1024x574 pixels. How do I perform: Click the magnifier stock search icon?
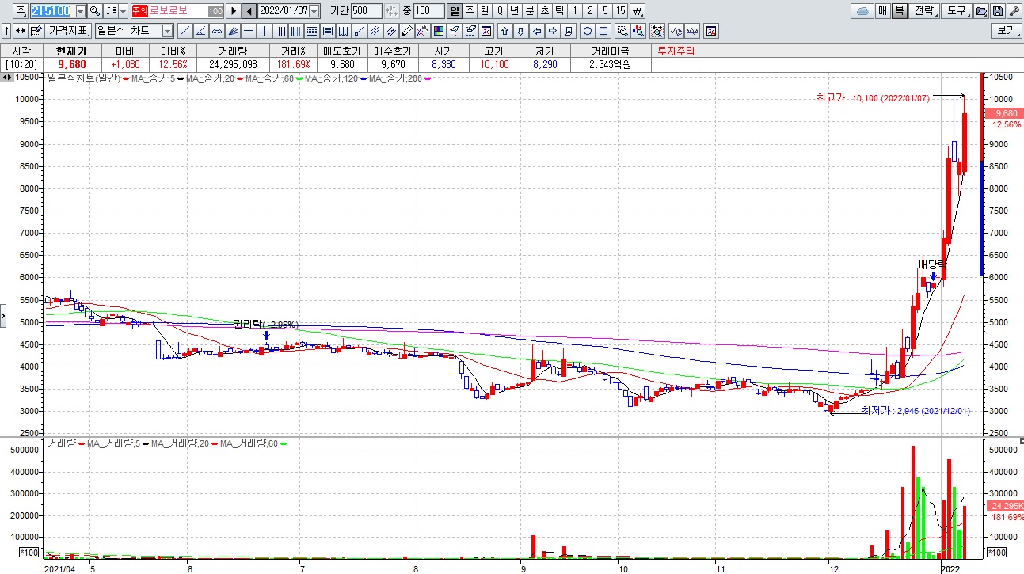[x=94, y=11]
